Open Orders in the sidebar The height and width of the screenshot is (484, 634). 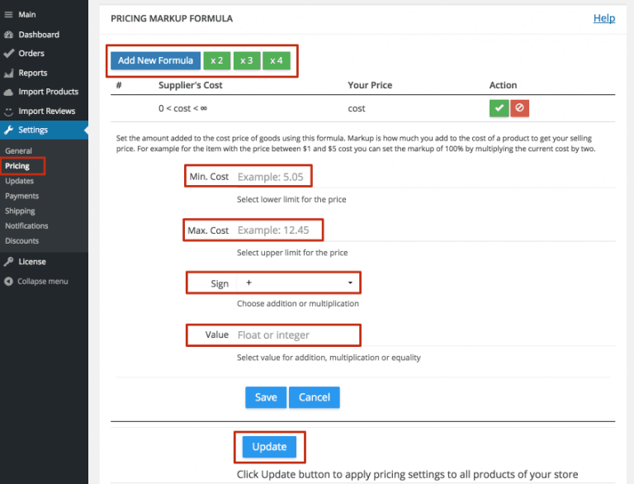tap(31, 54)
